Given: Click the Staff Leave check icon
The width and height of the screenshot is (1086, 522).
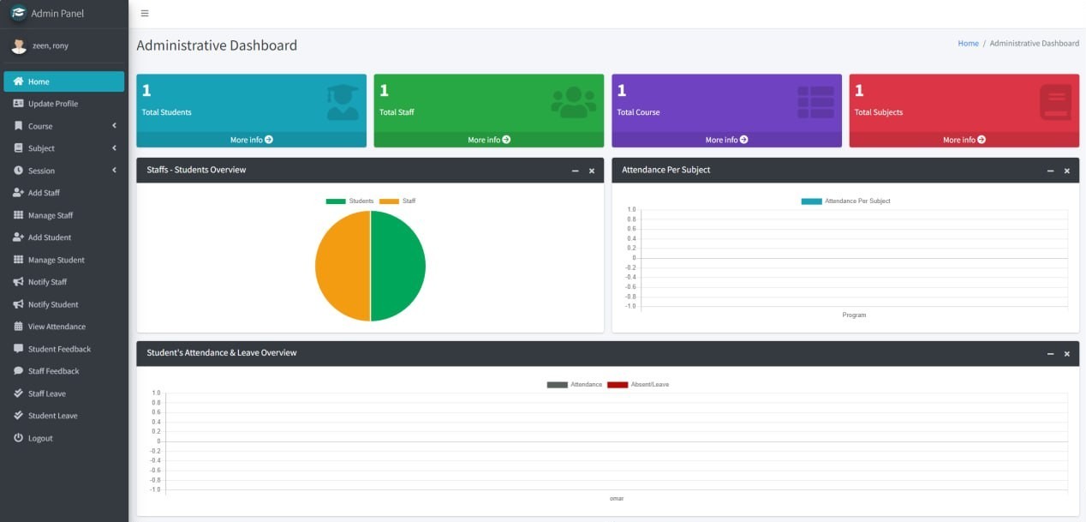Looking at the screenshot, I should 18,393.
